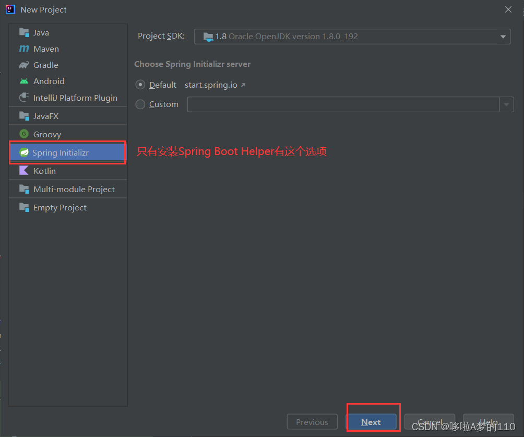Image resolution: width=524 pixels, height=437 pixels.
Task: Select the Default server radio button
Action: click(x=140, y=85)
